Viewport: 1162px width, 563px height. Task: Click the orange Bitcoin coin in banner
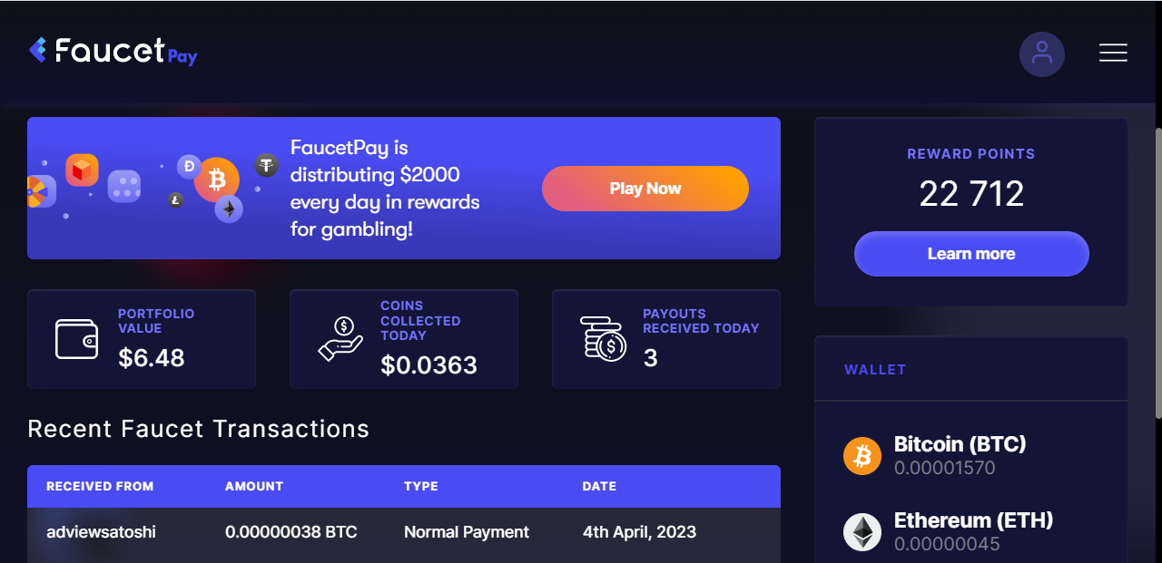coord(217,180)
